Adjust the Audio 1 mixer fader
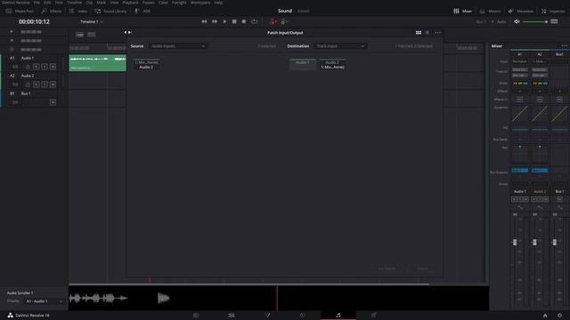The image size is (570, 320). click(x=515, y=242)
